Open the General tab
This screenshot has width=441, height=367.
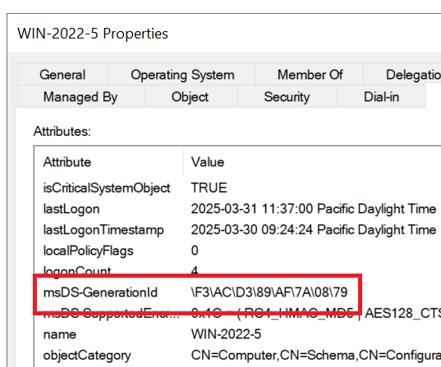[x=62, y=75]
